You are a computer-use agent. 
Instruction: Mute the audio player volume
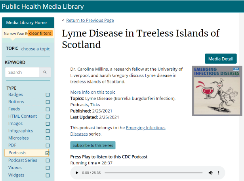[209, 173]
